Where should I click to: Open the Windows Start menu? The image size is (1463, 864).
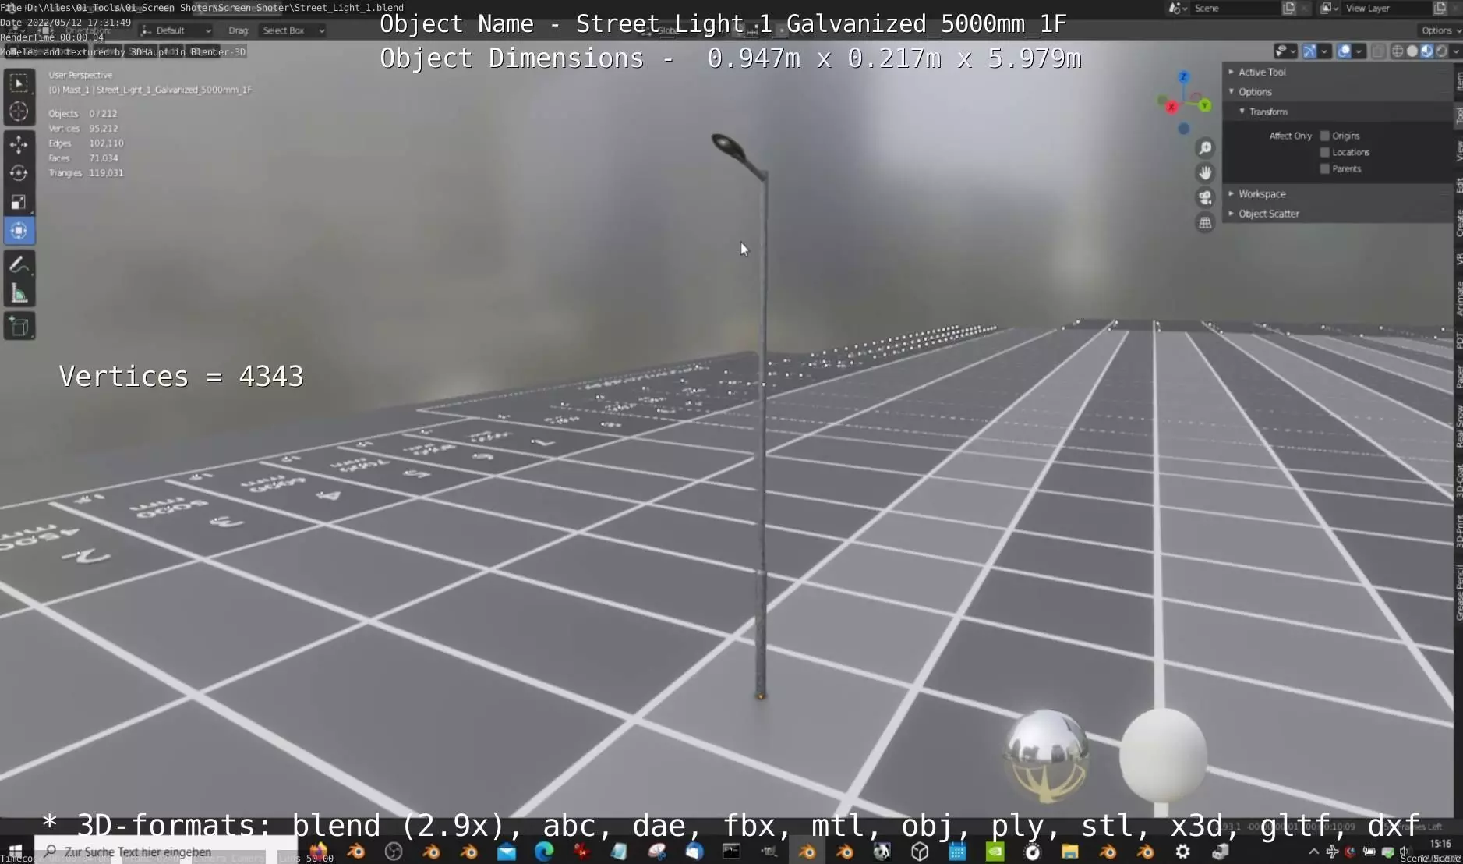(x=16, y=852)
